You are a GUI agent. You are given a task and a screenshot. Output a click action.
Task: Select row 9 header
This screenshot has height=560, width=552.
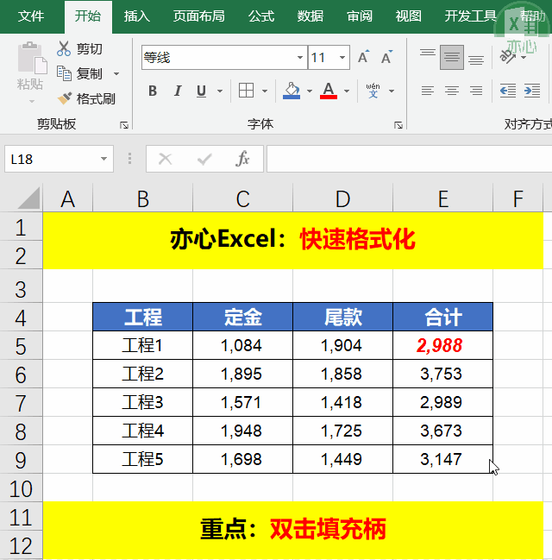tap(21, 460)
